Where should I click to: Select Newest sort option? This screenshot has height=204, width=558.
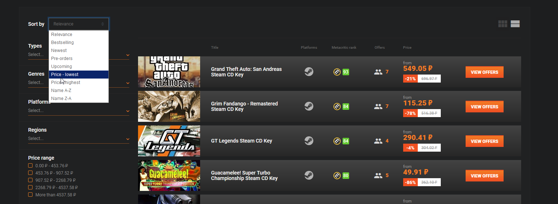pos(79,51)
